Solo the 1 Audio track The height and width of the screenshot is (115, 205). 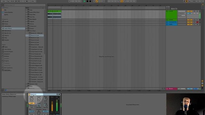(x=194, y=11)
